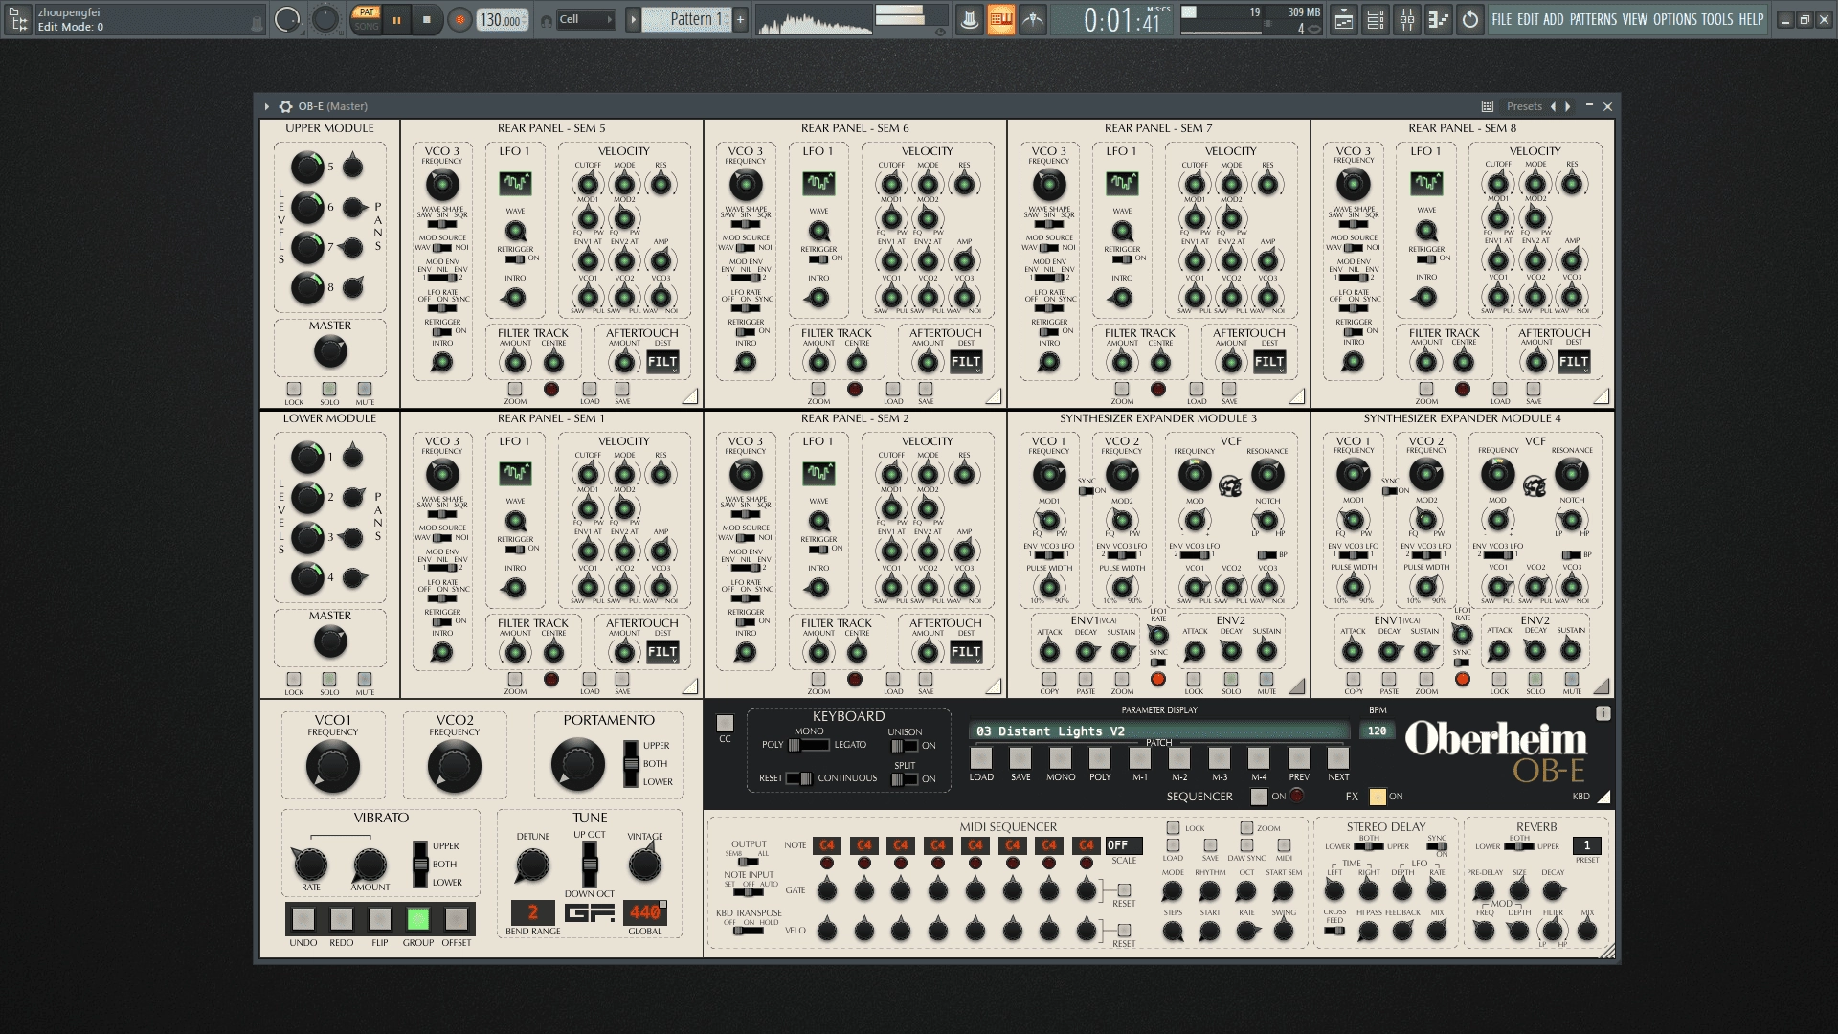
Task: Open the EDIT menu
Action: click(1528, 19)
